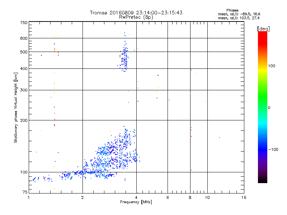Click the 'Phases' heading text
287x215 pixels.
pos(232,10)
